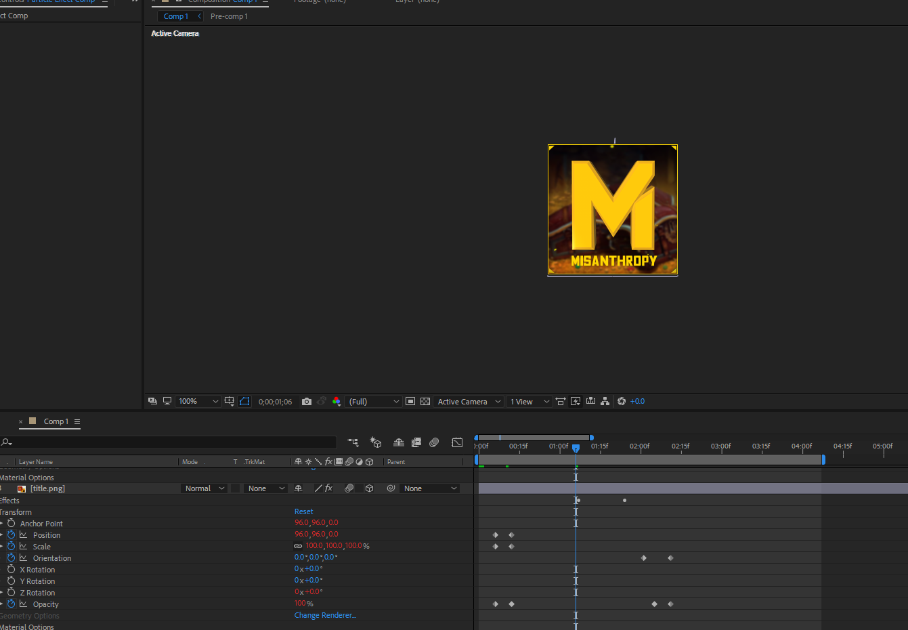
Task: Click the Reset transform link
Action: pos(304,511)
